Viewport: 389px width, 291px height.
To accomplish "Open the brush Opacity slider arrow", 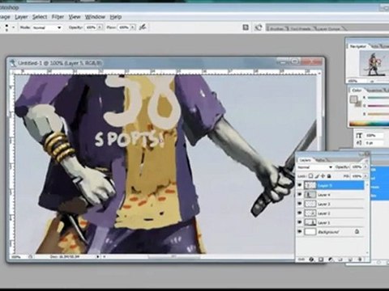I will (100, 27).
